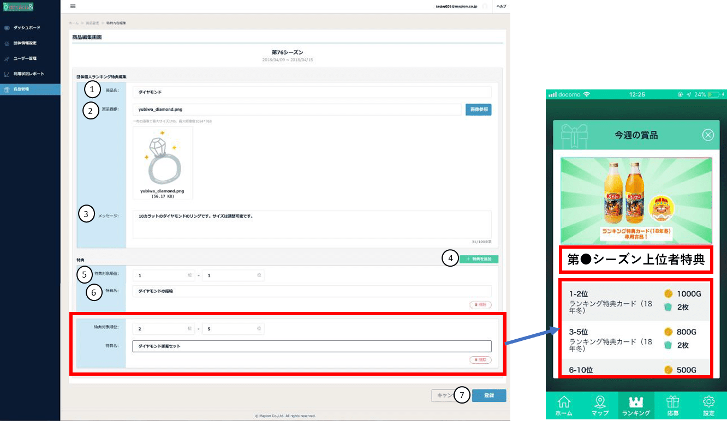Screen dimensions: 727x421
Task: Tap the ホーム house icon in phone nav
Action: coord(564,402)
